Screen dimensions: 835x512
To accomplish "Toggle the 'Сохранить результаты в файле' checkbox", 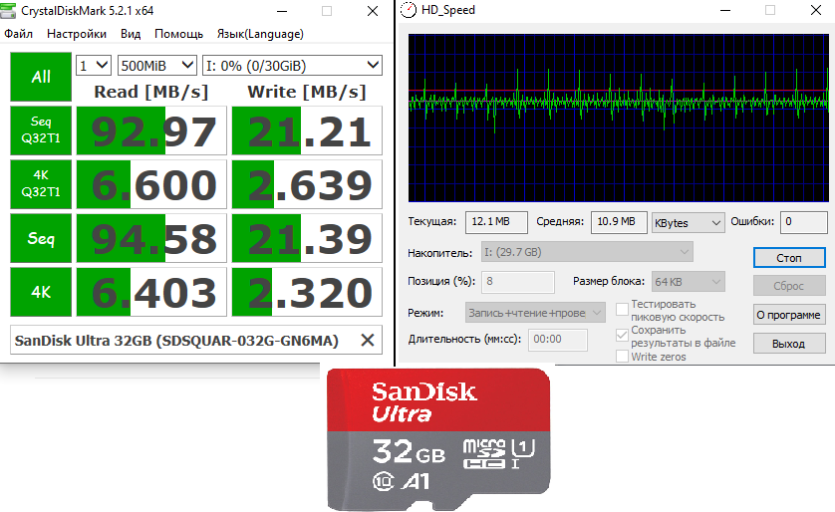I will pos(623,336).
